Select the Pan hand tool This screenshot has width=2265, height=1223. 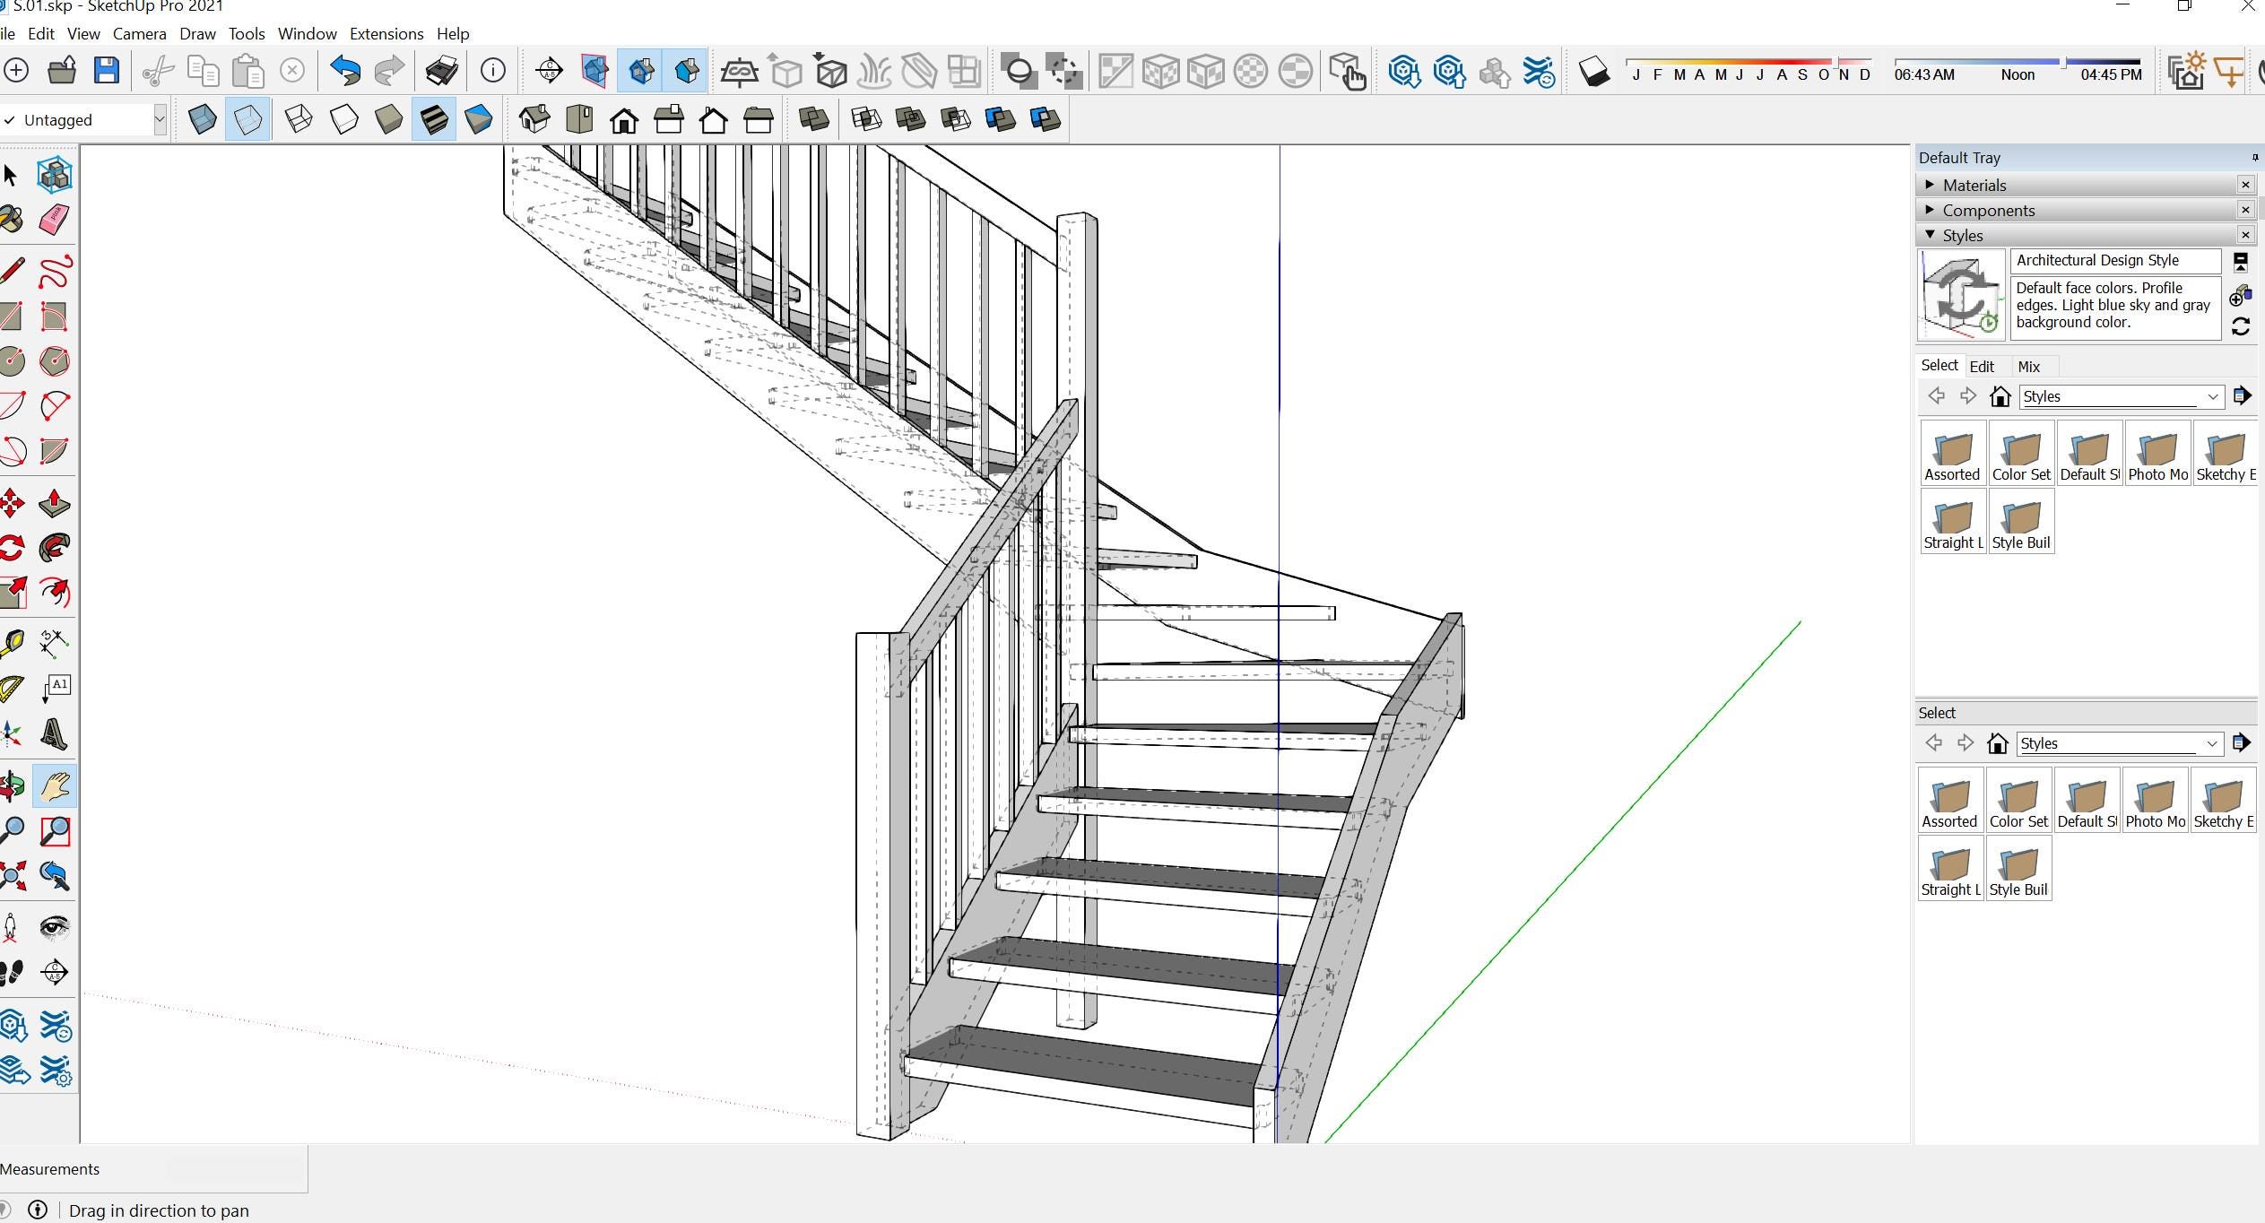point(54,786)
